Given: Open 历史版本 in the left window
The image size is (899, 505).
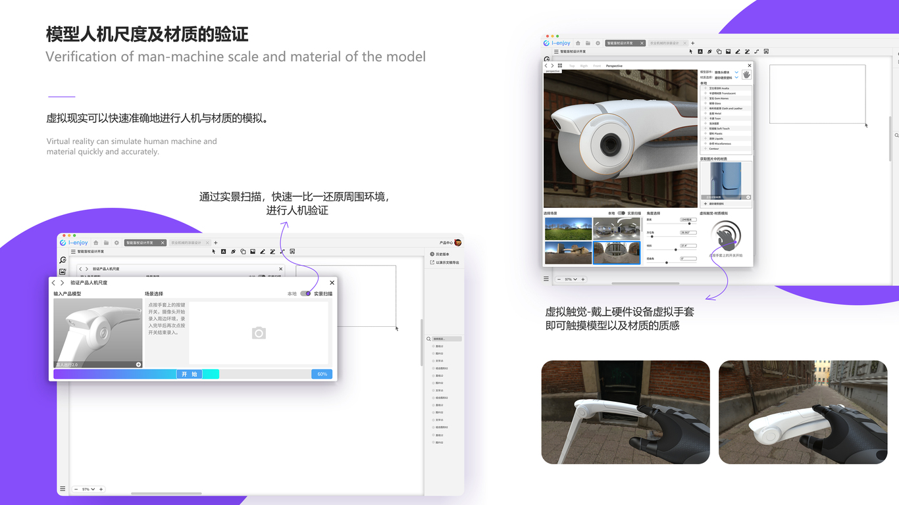Looking at the screenshot, I should pos(439,254).
